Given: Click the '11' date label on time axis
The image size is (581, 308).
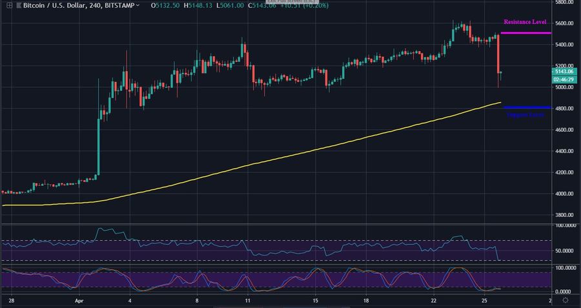Looking at the screenshot, I should (247, 301).
